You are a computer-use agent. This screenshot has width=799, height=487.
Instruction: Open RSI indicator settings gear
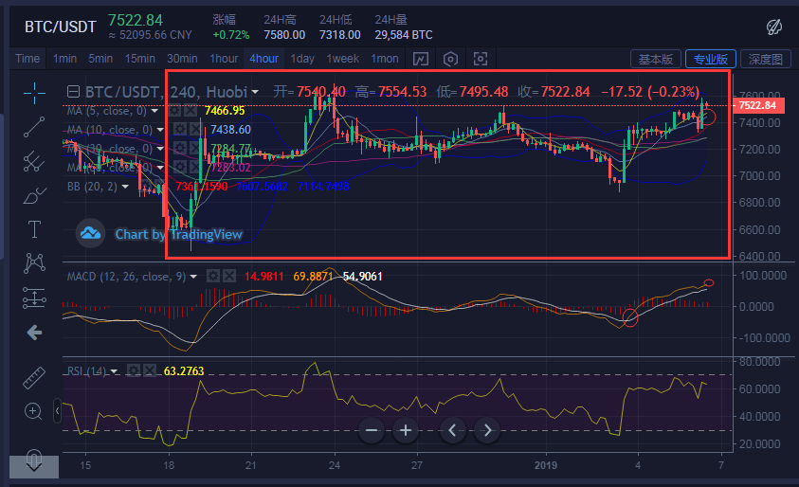134,370
